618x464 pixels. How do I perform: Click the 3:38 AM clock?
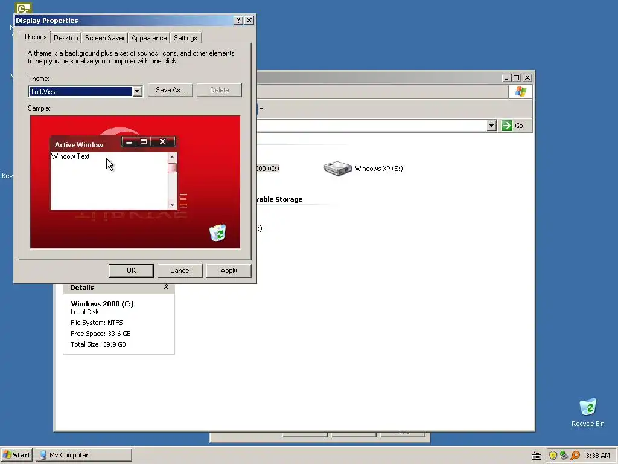(597, 456)
